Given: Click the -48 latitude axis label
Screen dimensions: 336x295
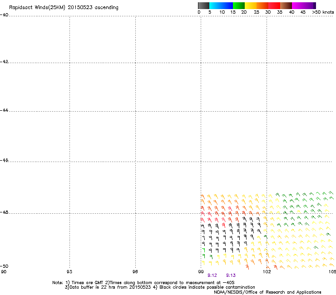Looking at the screenshot, I should [x=4, y=212].
